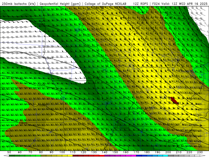Click the 10380 height contour label
209x157 pixels.
[41, 25]
